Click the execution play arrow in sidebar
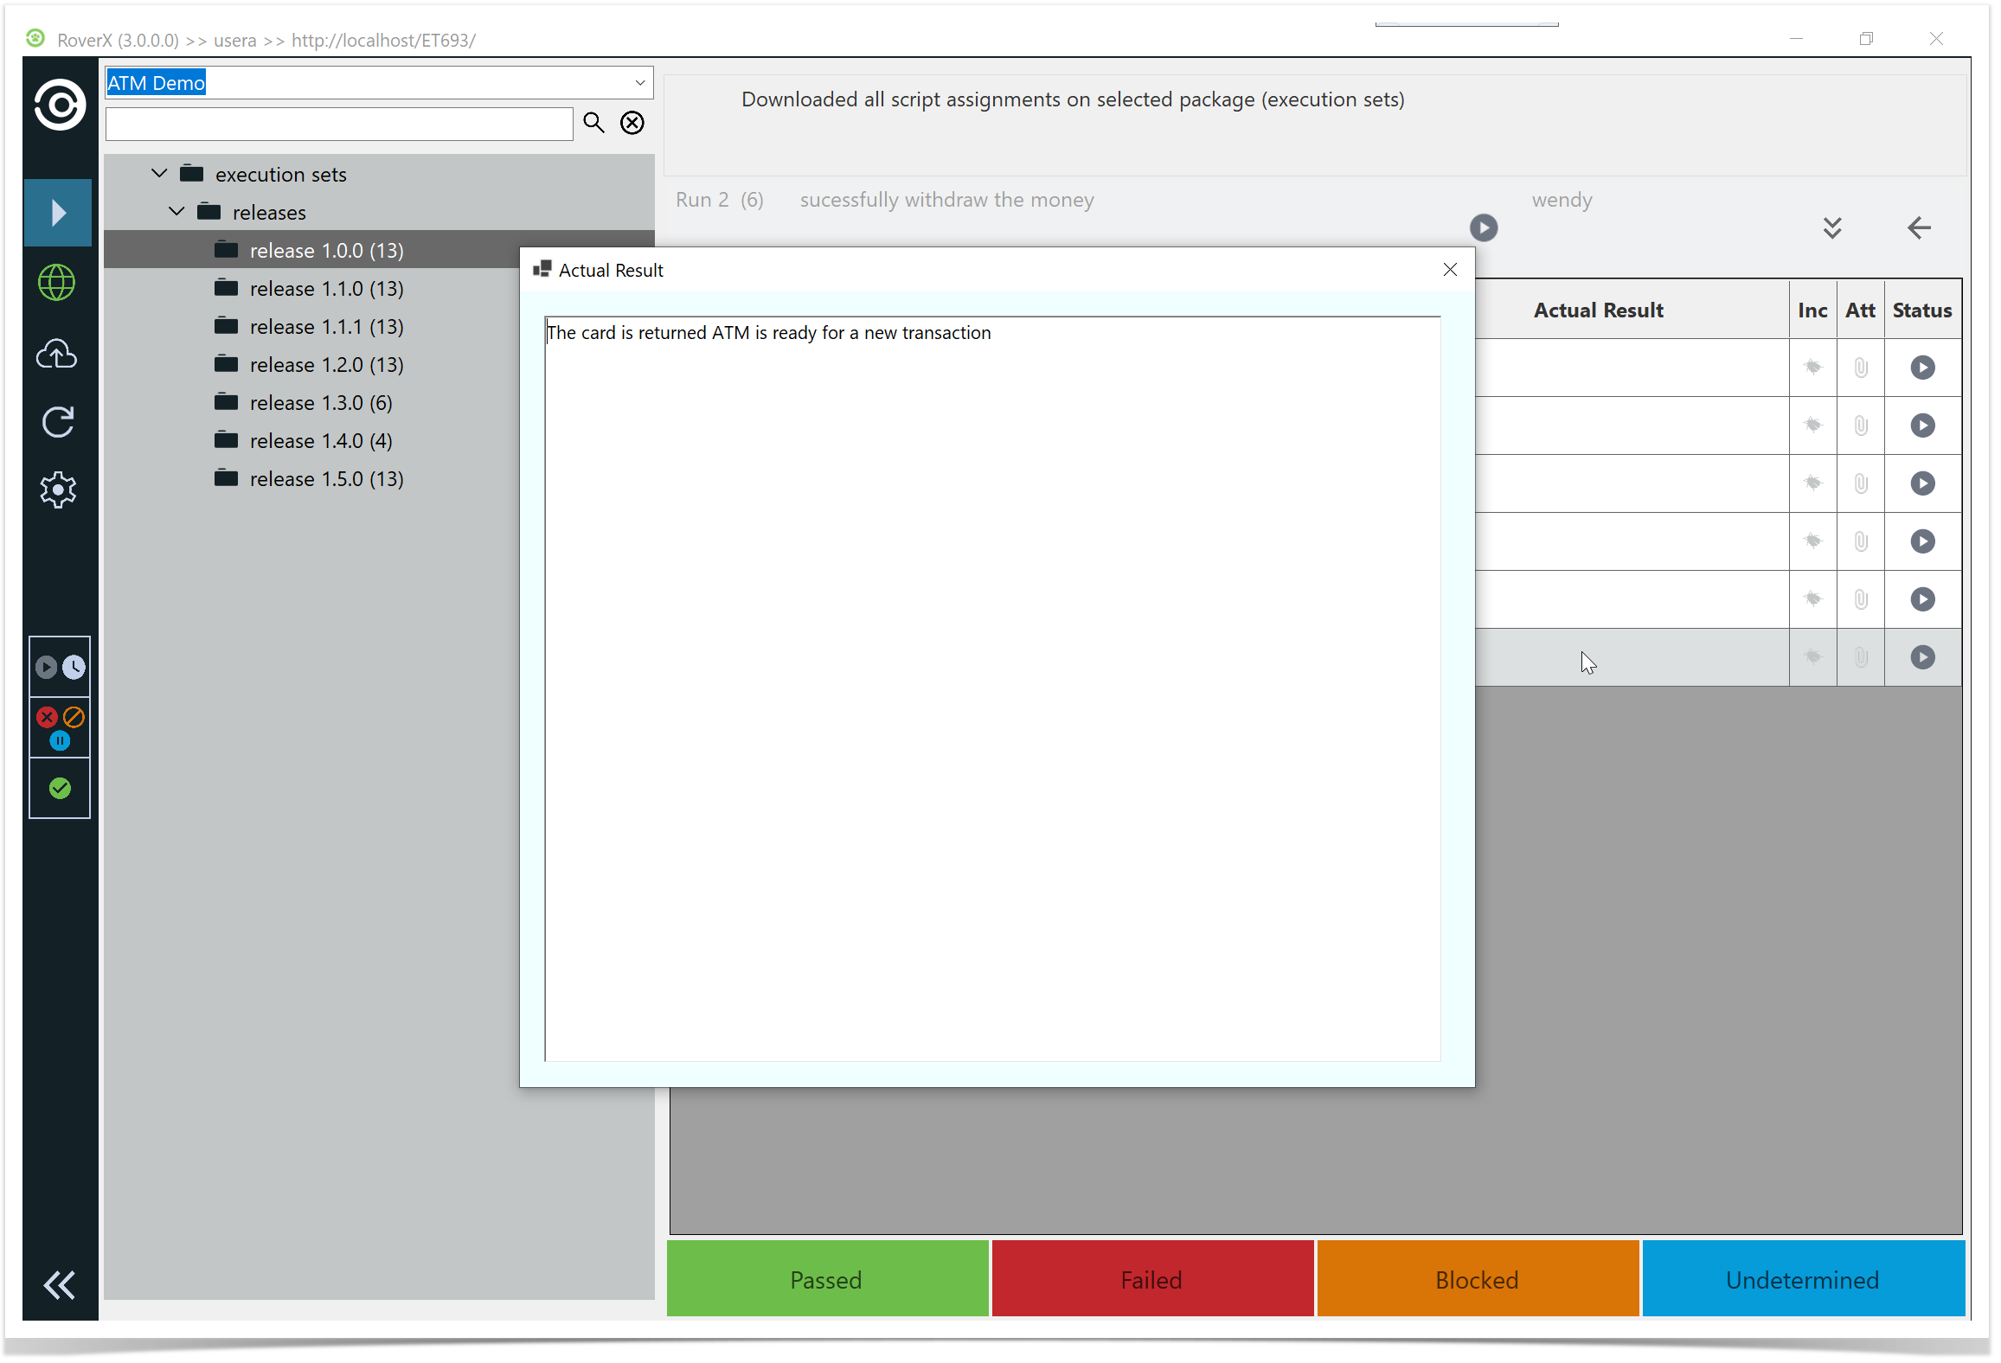 [58, 213]
